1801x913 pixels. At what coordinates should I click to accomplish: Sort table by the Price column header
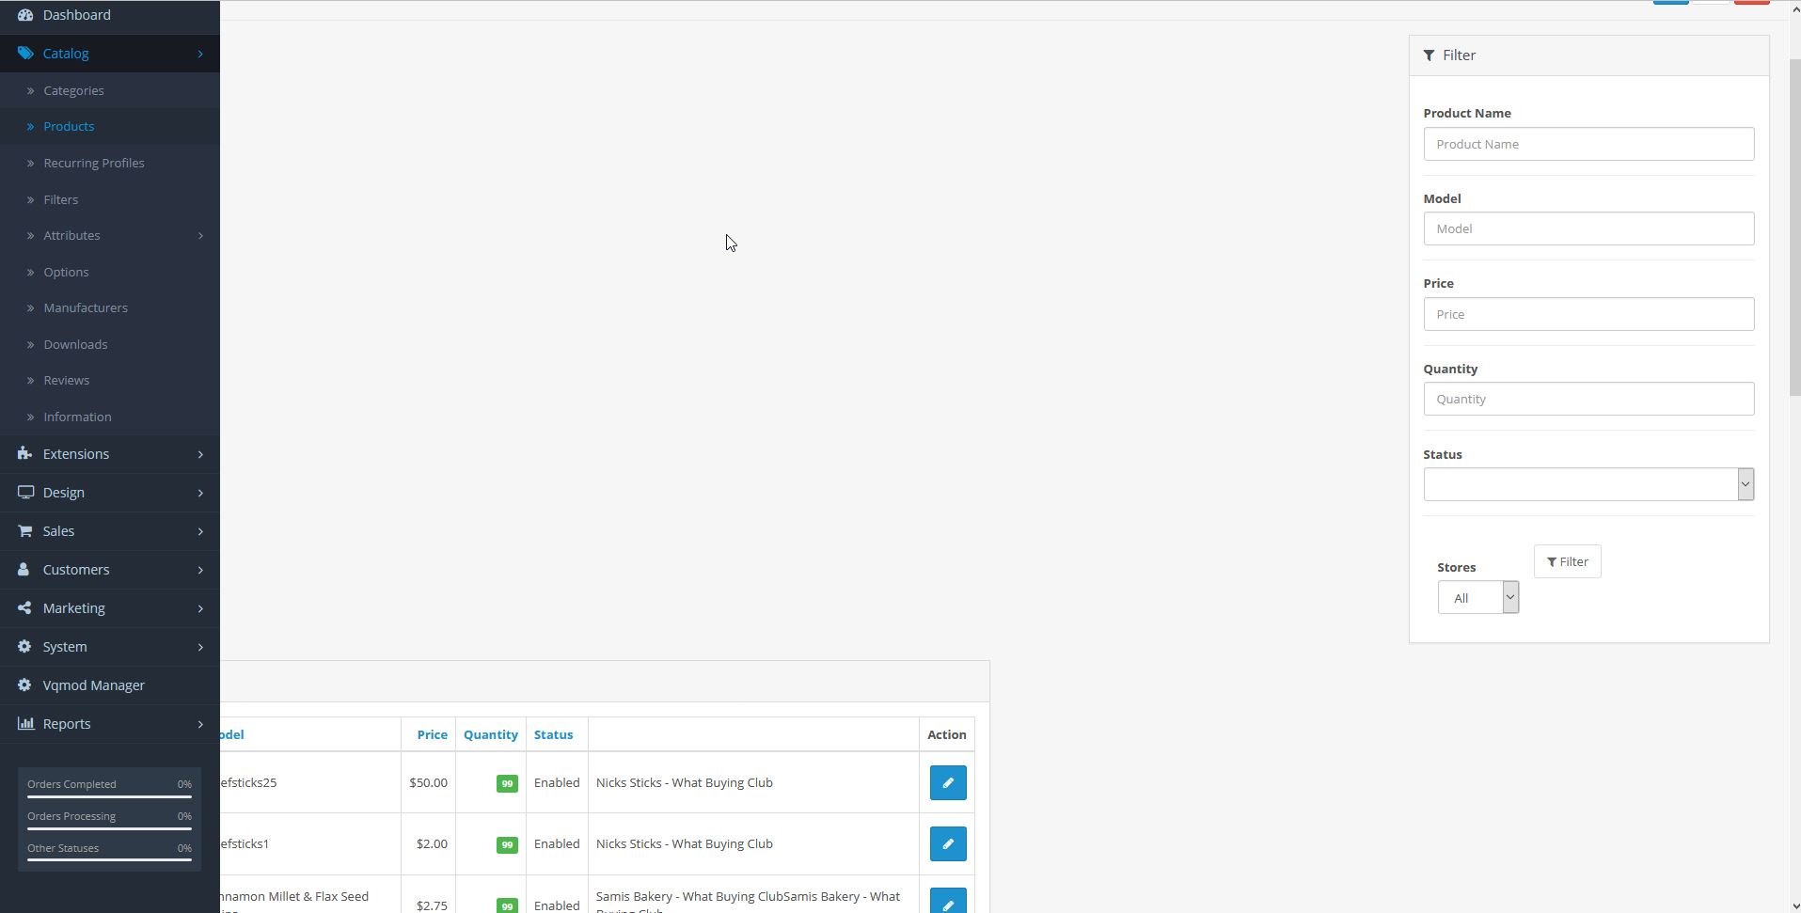point(432,734)
